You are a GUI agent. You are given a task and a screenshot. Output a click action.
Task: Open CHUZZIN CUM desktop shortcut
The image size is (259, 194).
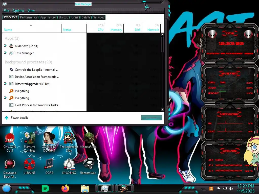[x=10, y=142]
